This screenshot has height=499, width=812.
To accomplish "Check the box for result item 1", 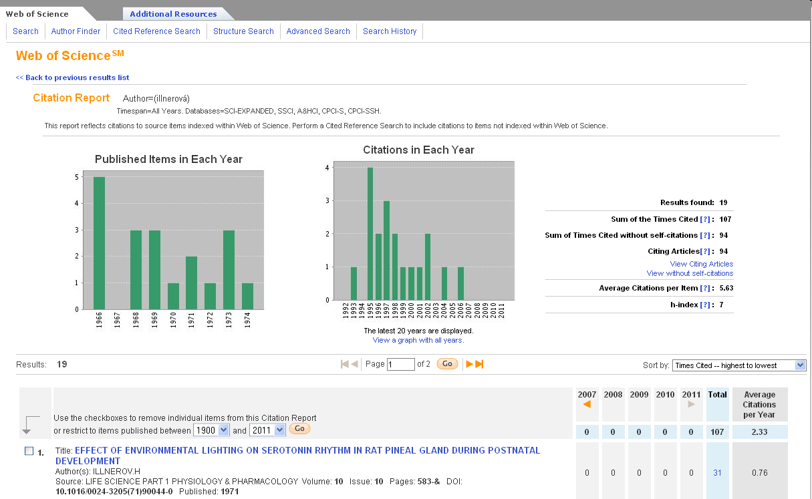I will [29, 451].
